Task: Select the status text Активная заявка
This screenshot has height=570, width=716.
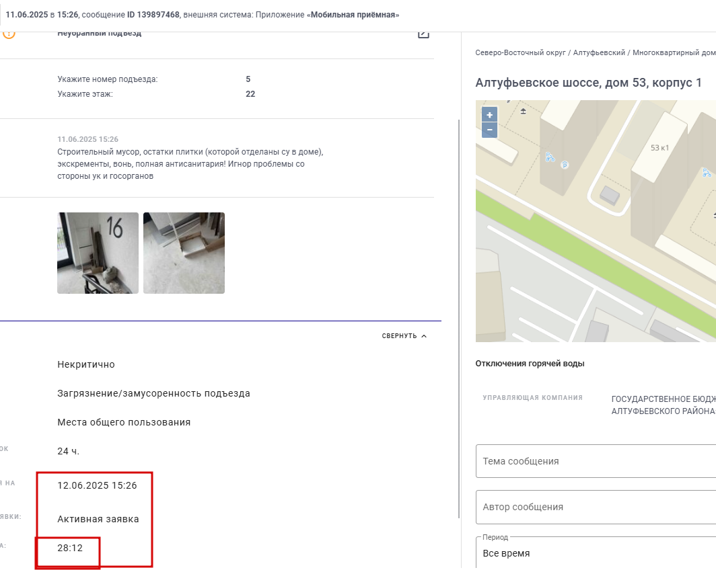Action: [x=98, y=519]
